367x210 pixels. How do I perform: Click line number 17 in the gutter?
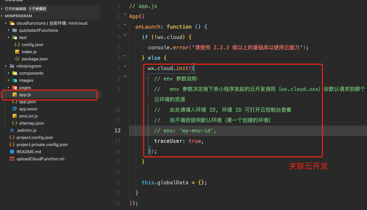point(117,183)
